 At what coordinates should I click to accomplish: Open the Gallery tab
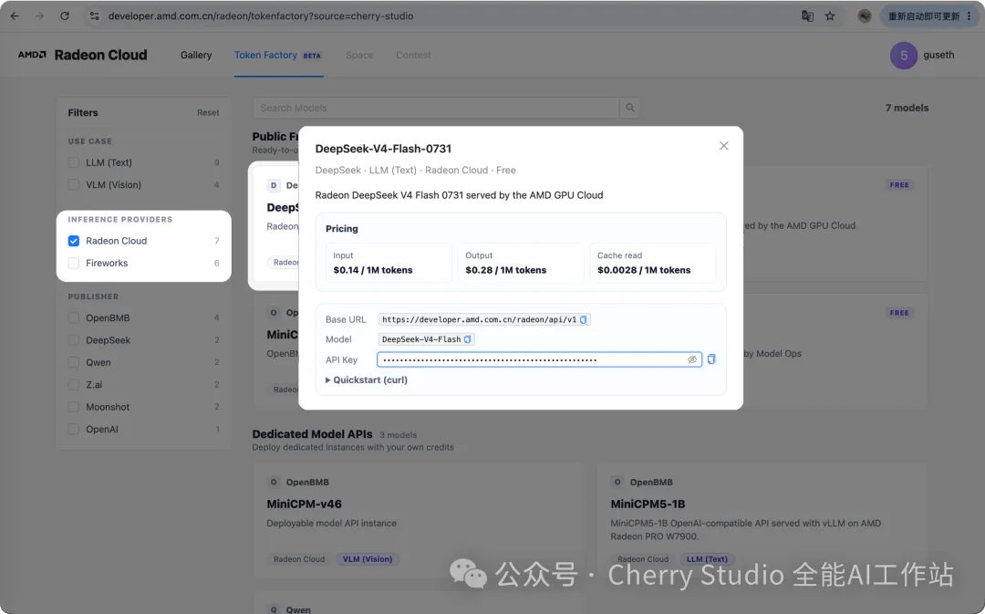coord(196,56)
